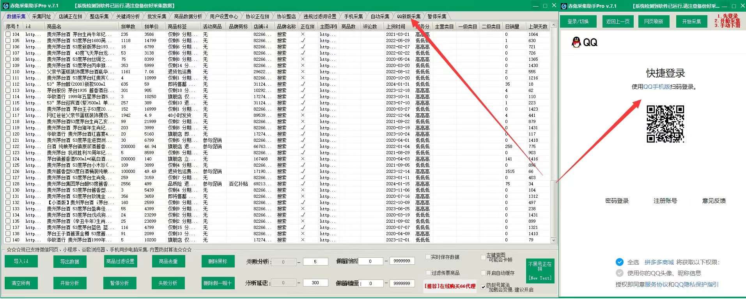Click the 保留价格 minimum field
This screenshot has height=299, width=746.
click(x=370, y=261)
